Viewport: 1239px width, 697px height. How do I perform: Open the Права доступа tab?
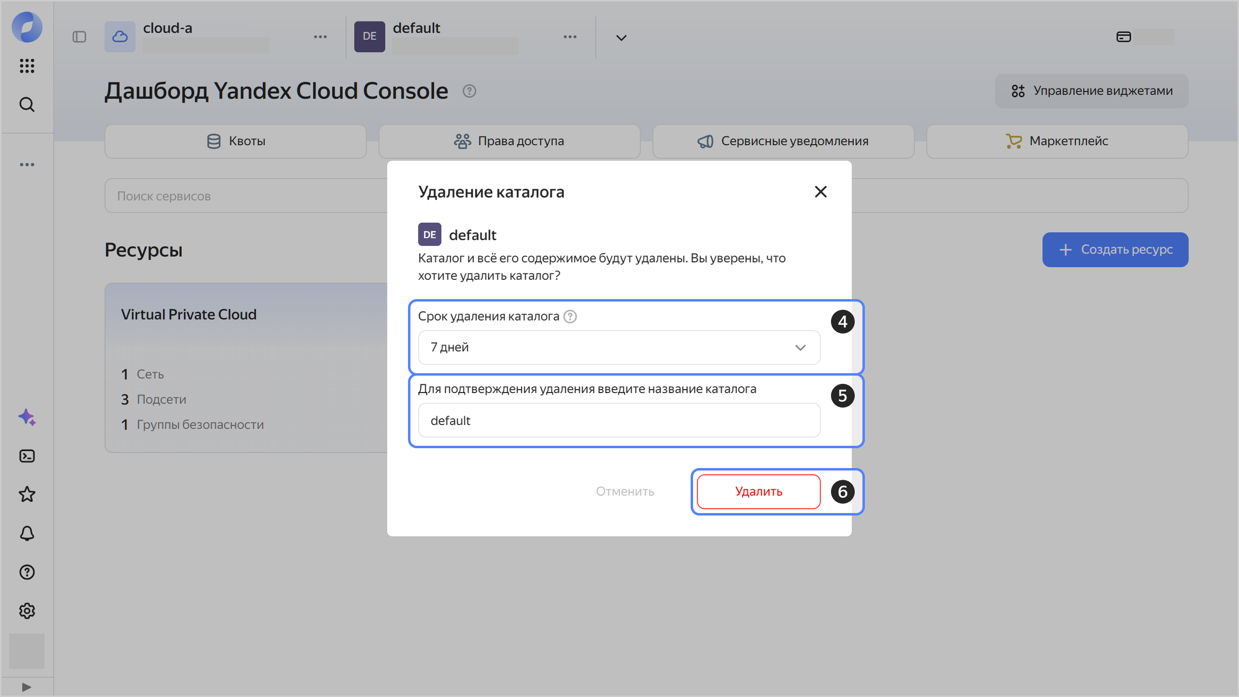509,141
